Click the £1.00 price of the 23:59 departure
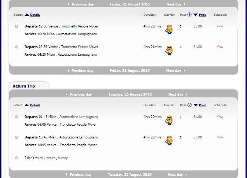 [x=197, y=47]
